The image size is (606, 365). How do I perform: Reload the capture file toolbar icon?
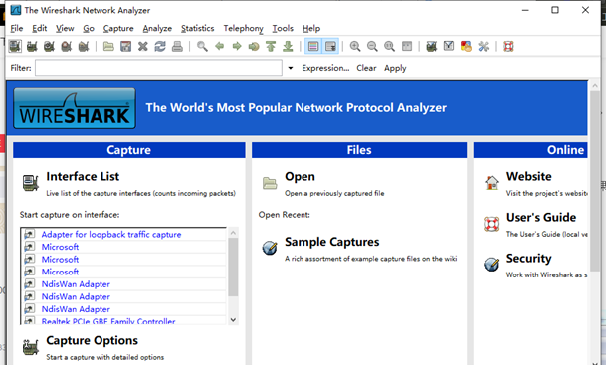160,47
